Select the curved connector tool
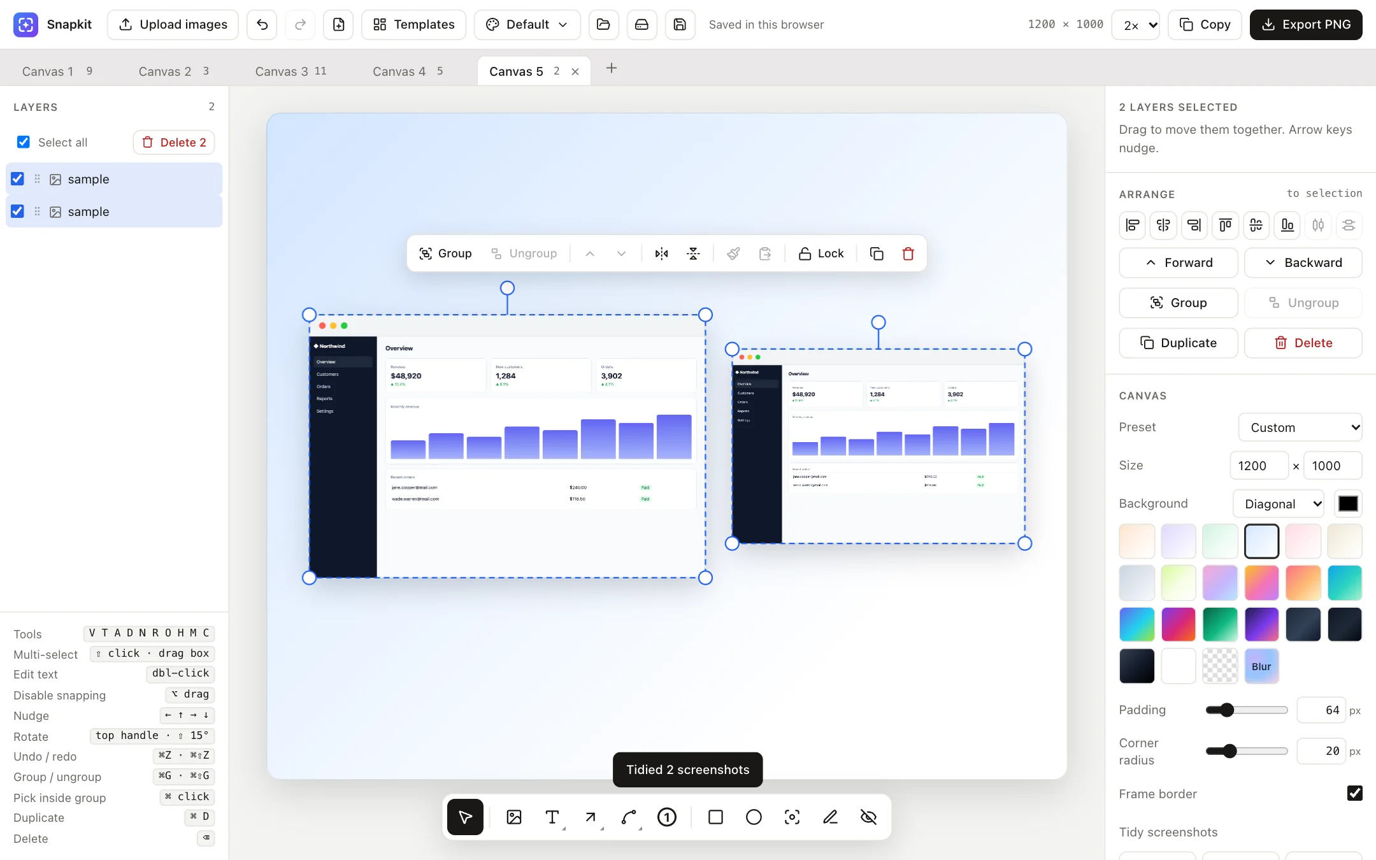Image resolution: width=1376 pixels, height=860 pixels. pyautogui.click(x=629, y=817)
